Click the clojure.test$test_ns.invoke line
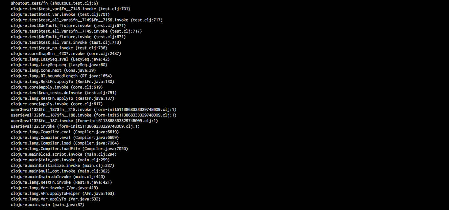Screen dimensions: 449x210 [x=59, y=48]
